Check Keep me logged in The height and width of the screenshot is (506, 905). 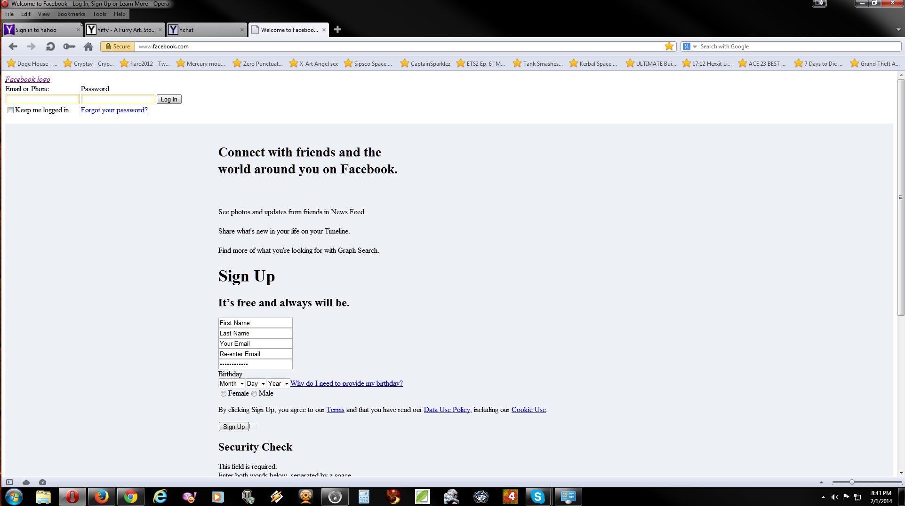[10, 110]
